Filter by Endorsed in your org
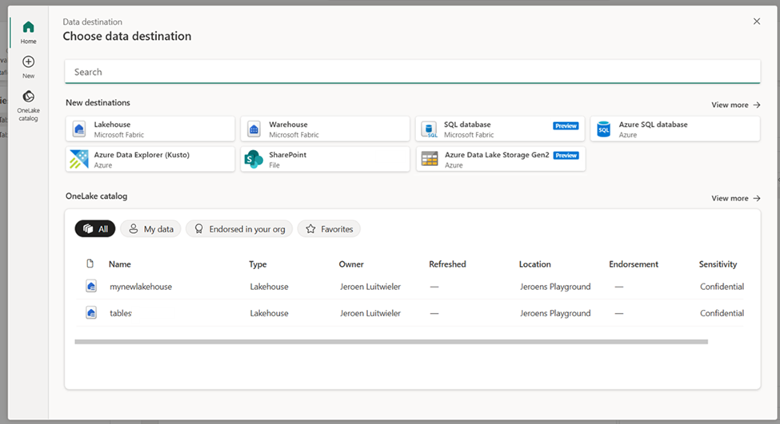Image resolution: width=780 pixels, height=424 pixels. pyautogui.click(x=239, y=229)
